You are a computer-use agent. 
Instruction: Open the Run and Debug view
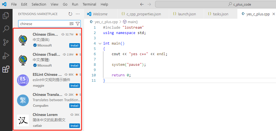[x=6, y=56]
